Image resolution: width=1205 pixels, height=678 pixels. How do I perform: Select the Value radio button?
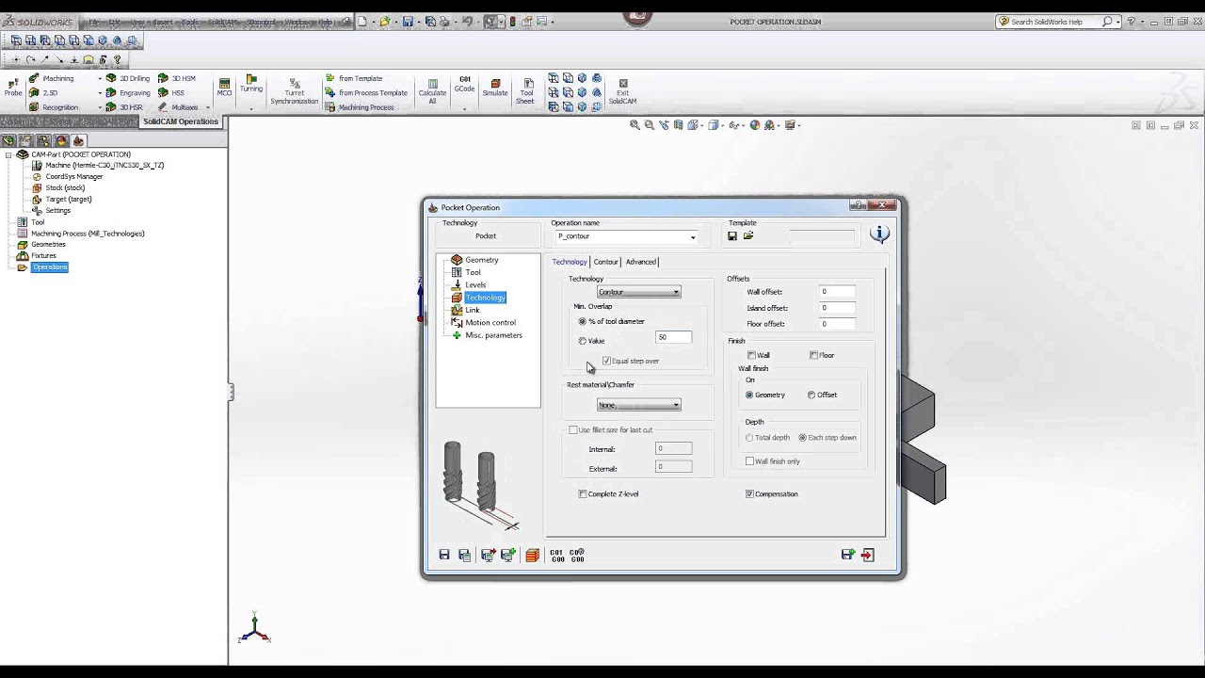point(583,341)
